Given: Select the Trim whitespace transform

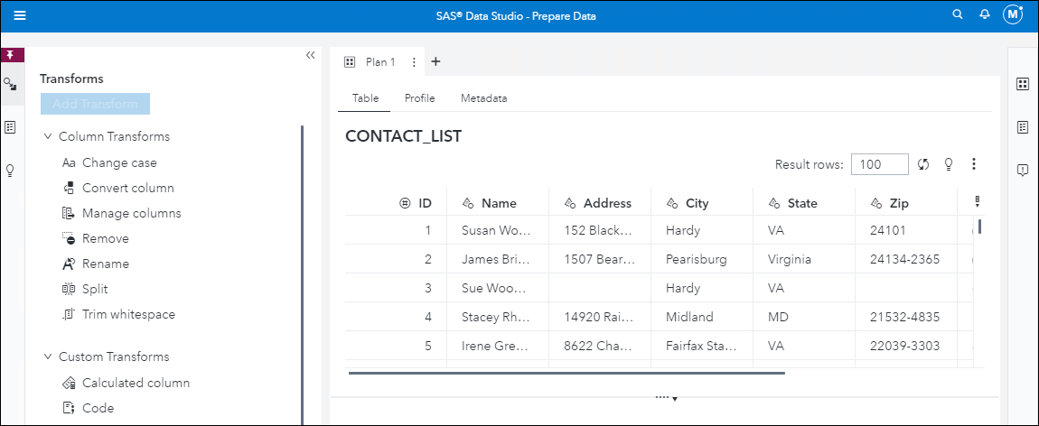Looking at the screenshot, I should [127, 315].
